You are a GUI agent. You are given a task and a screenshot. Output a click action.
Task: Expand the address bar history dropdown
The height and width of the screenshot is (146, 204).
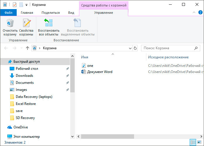coord(130,48)
